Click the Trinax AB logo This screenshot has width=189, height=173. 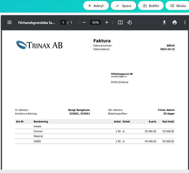coord(39,45)
